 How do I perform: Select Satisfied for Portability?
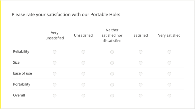point(141,85)
